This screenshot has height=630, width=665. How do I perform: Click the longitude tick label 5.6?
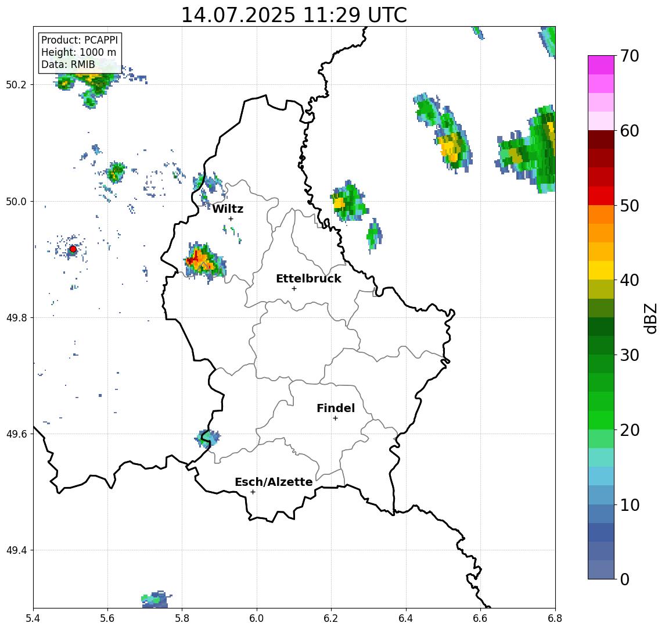coord(107,618)
